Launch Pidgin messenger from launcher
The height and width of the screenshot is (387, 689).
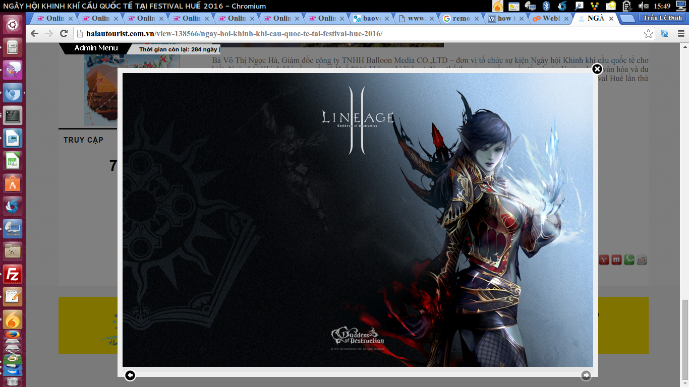pyautogui.click(x=13, y=70)
